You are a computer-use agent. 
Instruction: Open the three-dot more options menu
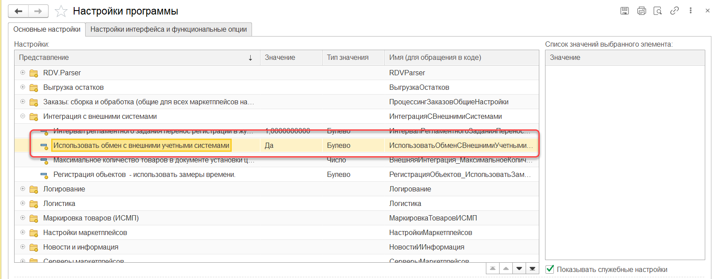coord(691,11)
